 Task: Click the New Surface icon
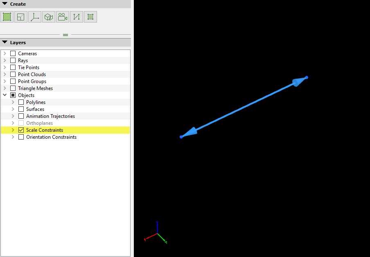click(90, 17)
